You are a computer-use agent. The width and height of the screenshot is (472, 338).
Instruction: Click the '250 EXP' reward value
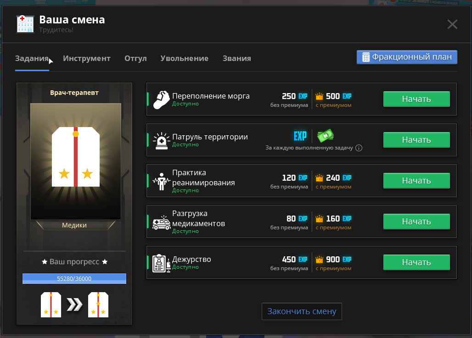(x=295, y=96)
